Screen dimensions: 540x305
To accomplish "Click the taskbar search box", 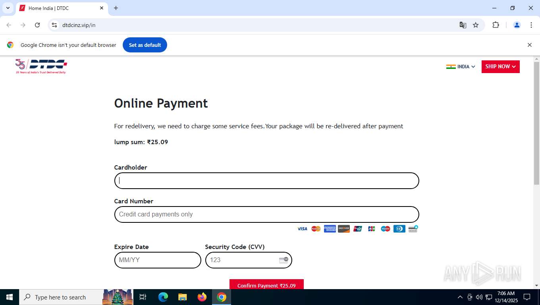I will (x=76, y=297).
